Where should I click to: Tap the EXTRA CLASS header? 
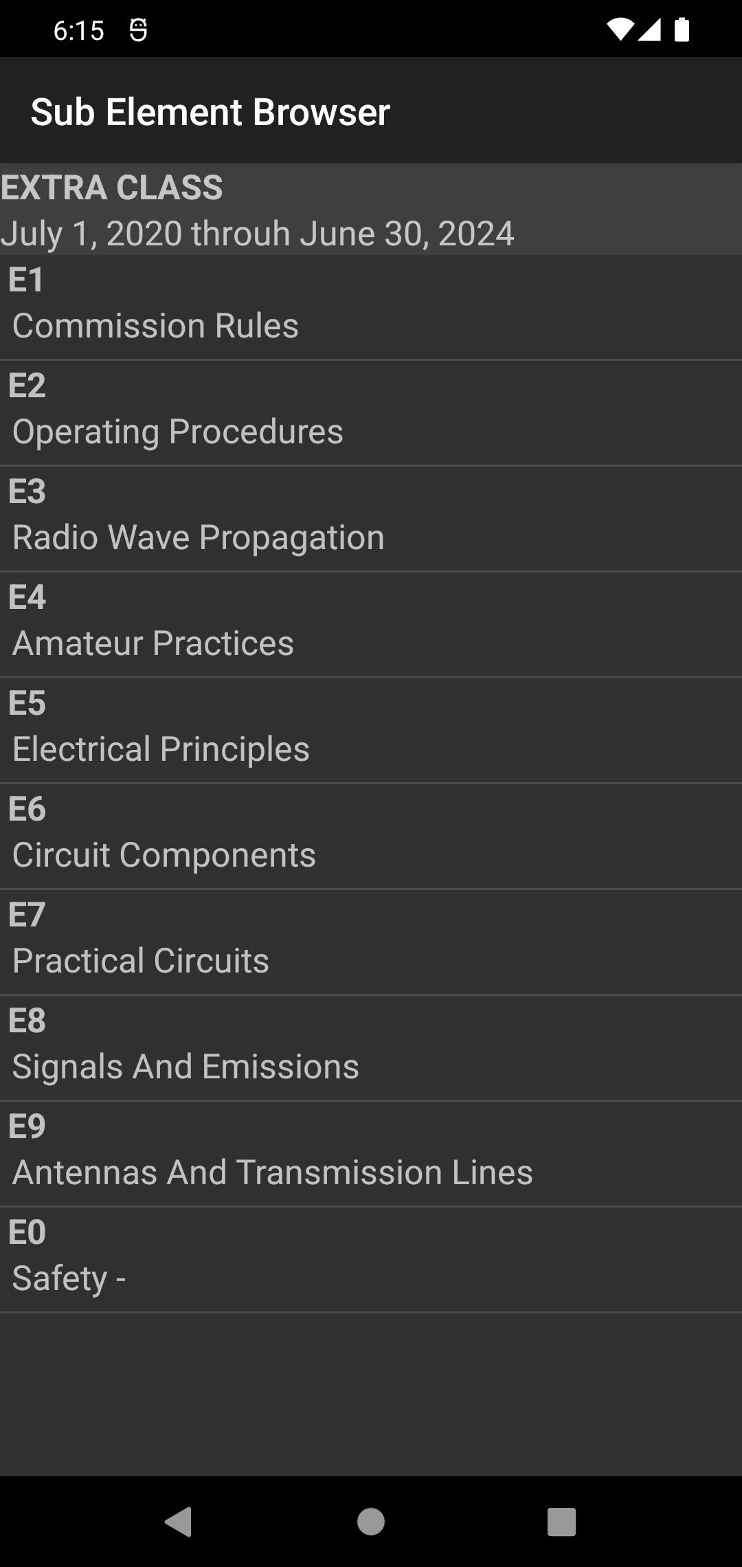112,188
